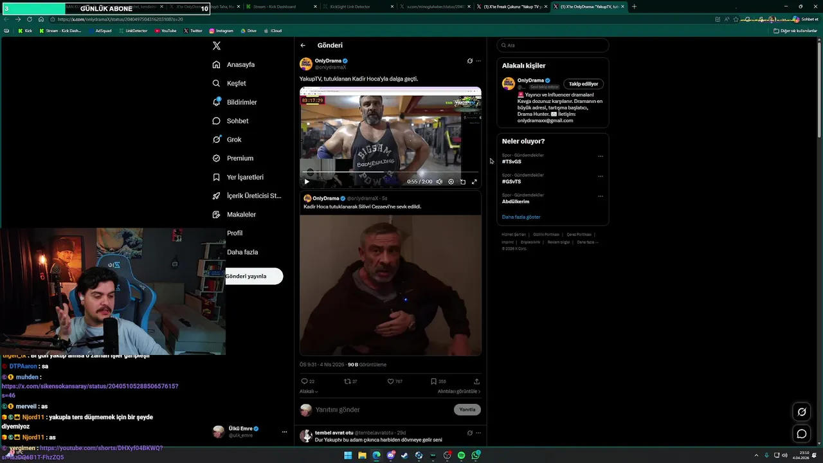Open Premium page
Screen dimensions: 823x463
(x=233, y=158)
